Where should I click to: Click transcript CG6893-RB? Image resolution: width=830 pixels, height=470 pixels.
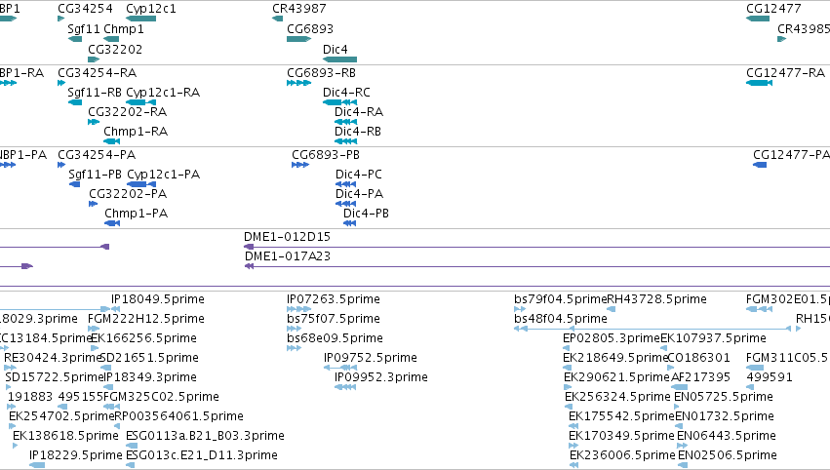[x=321, y=72]
